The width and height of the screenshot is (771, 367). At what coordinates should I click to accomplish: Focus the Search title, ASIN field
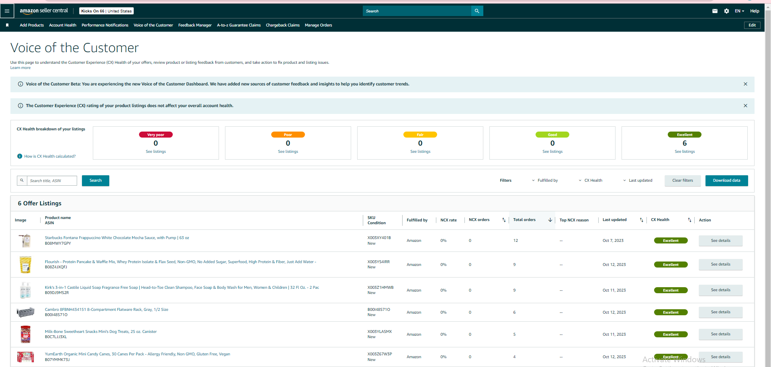coord(52,180)
